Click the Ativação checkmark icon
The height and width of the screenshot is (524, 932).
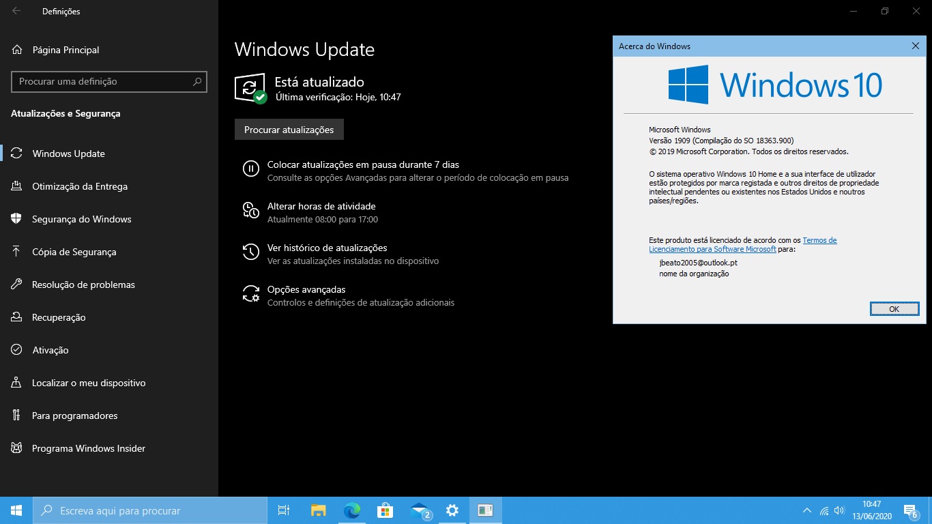pos(17,350)
